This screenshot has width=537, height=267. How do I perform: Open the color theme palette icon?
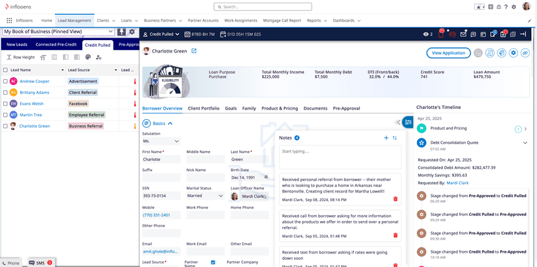[88, 58]
